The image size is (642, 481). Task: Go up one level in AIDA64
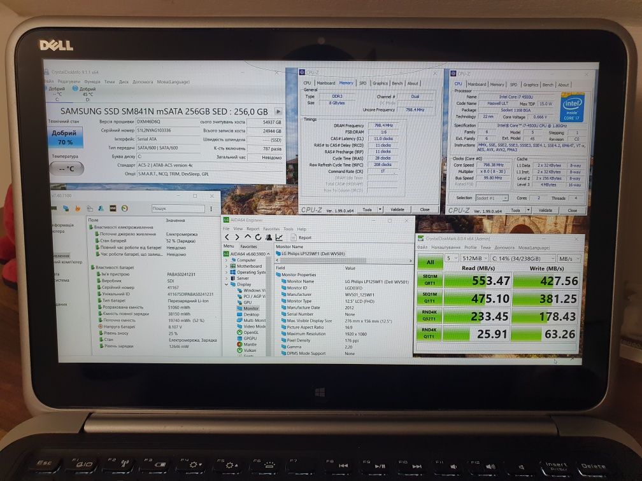(247, 237)
